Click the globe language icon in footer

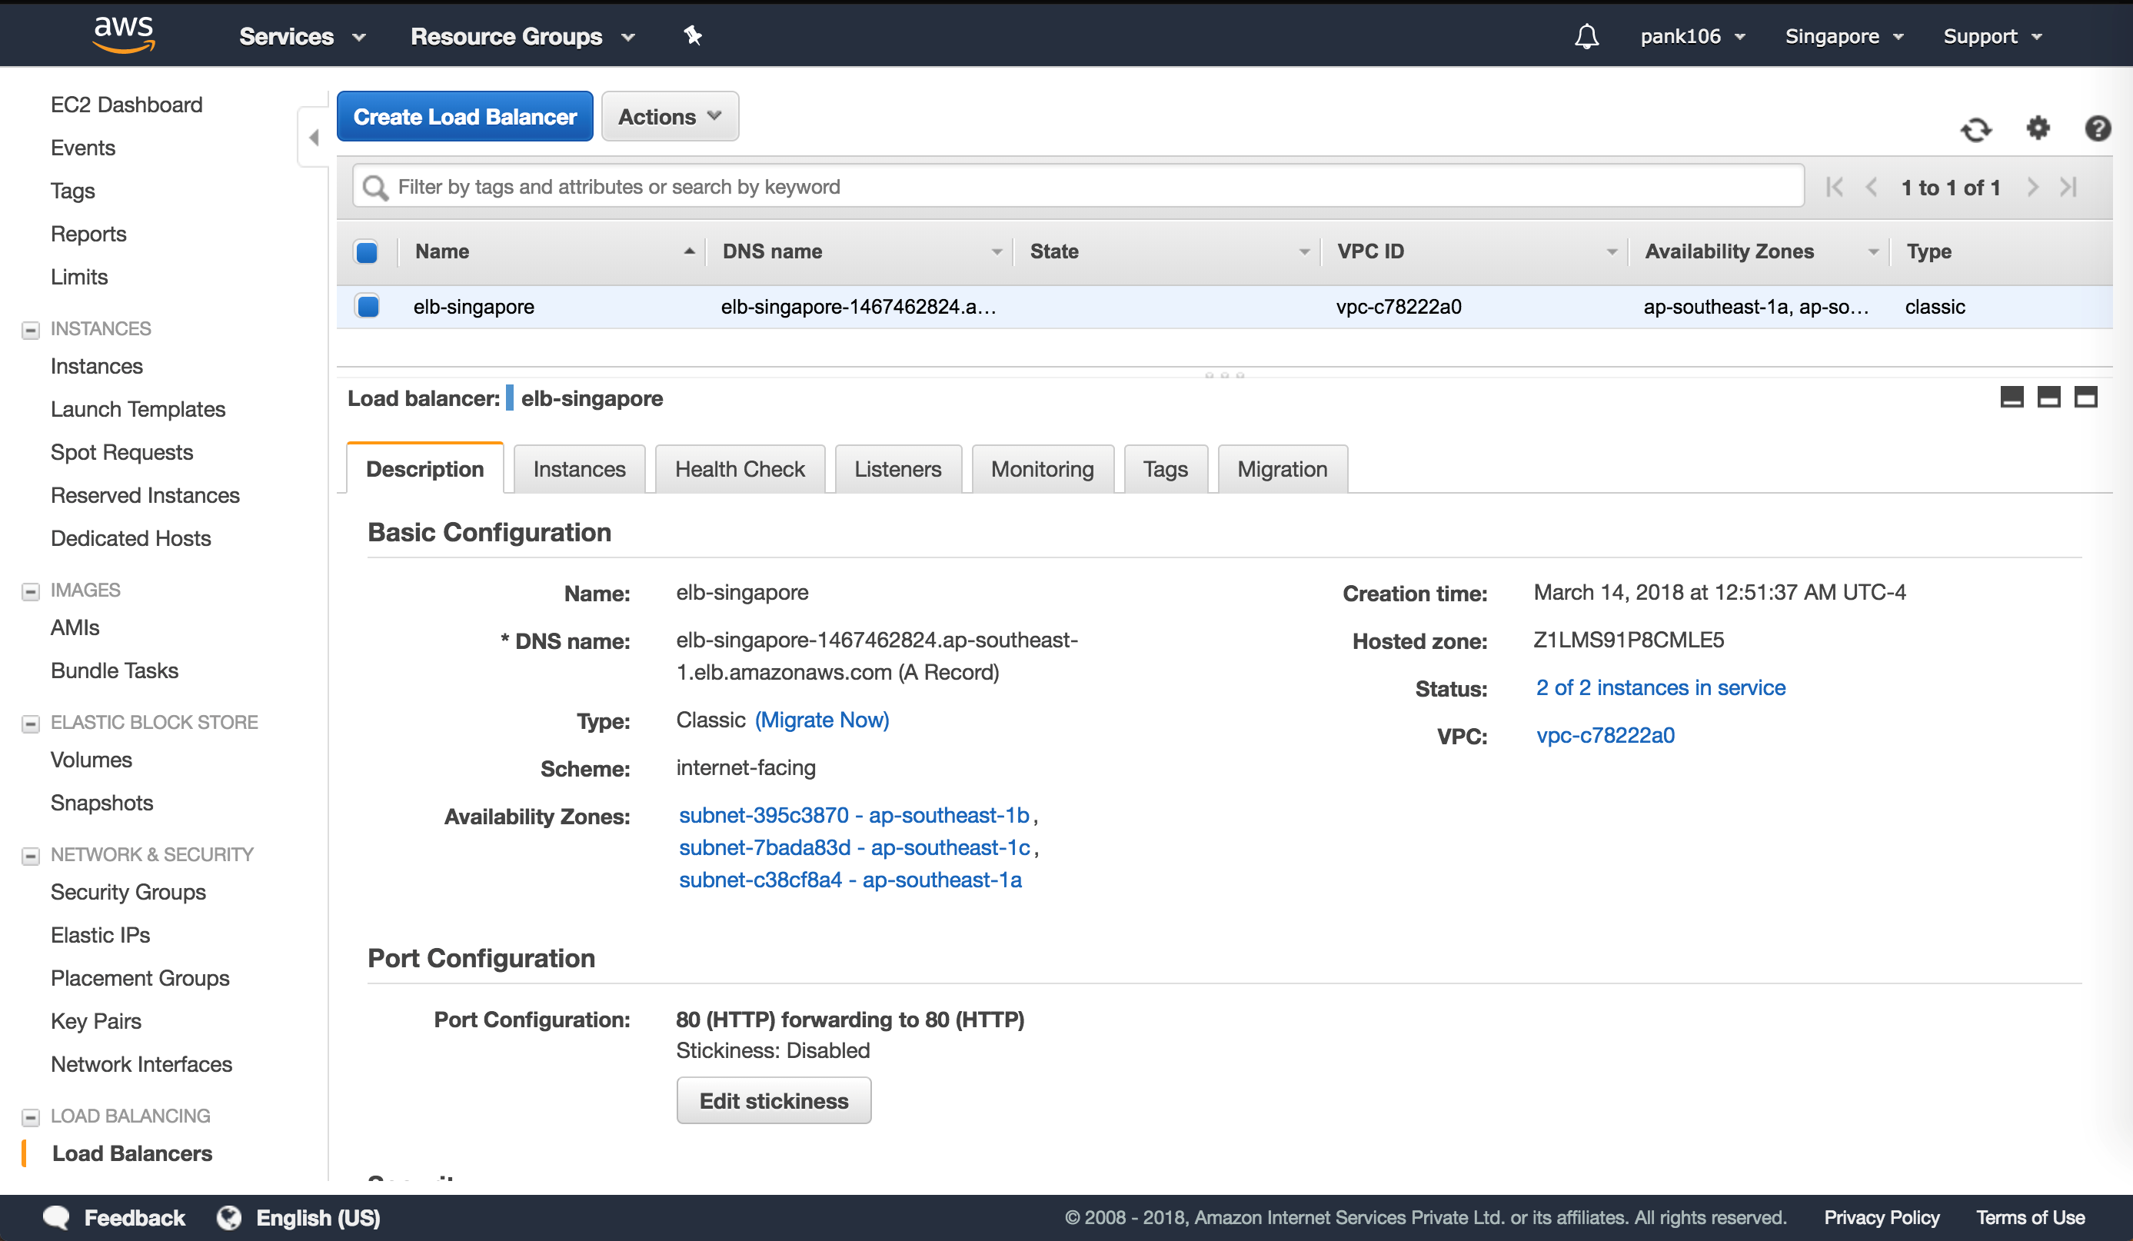(228, 1217)
